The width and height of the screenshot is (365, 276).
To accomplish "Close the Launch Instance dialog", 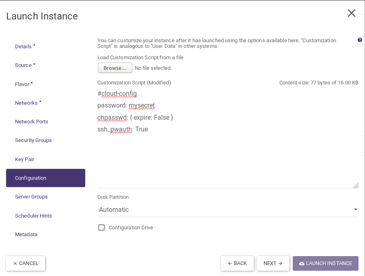I will (x=351, y=13).
